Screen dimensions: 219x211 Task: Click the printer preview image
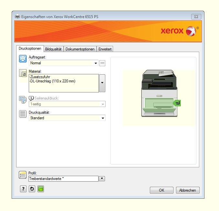coord(159,93)
